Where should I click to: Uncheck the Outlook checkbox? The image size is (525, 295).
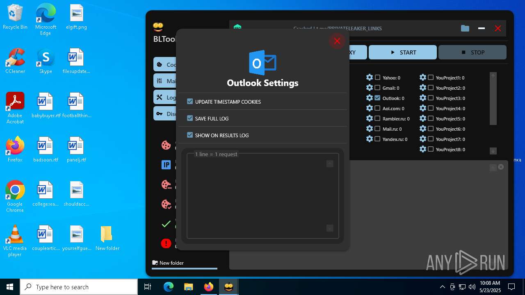click(377, 98)
